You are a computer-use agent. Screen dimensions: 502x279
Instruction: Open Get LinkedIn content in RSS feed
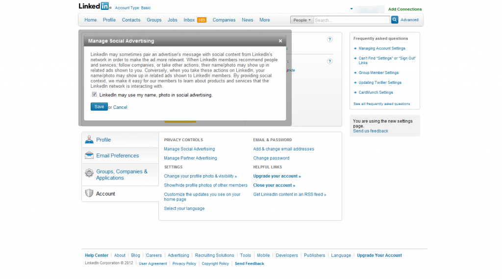click(289, 195)
